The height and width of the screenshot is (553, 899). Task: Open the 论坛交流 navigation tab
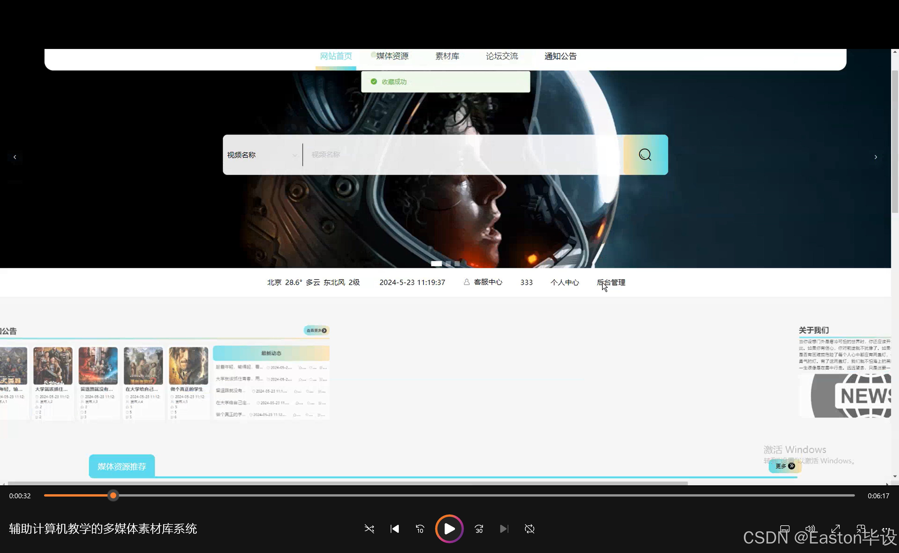pyautogui.click(x=501, y=56)
